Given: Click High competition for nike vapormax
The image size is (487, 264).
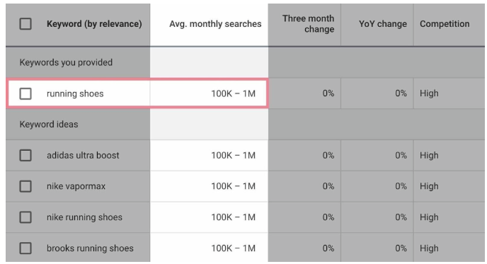Looking at the screenshot, I should pyautogui.click(x=429, y=186).
